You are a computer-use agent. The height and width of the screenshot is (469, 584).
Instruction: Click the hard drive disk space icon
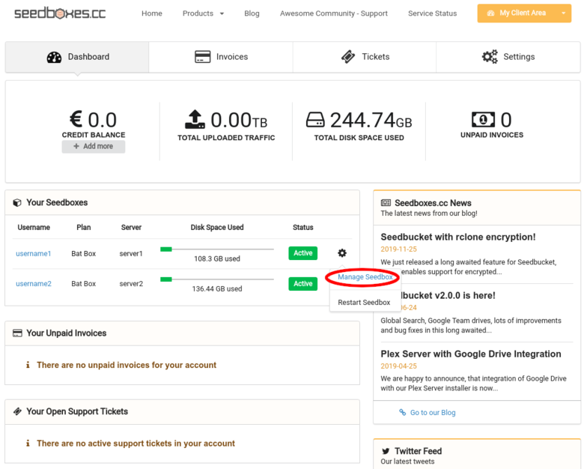tap(316, 120)
